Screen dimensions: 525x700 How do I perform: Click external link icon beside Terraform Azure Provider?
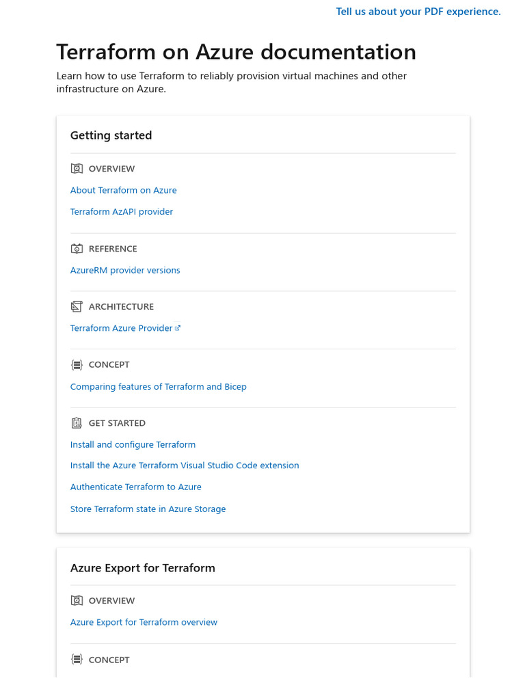coord(178,328)
